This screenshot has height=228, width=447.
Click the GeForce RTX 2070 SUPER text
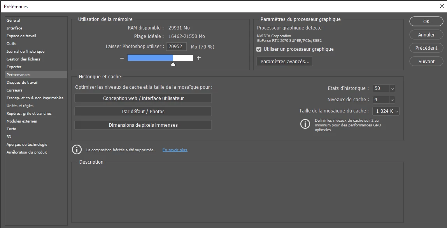pos(289,41)
